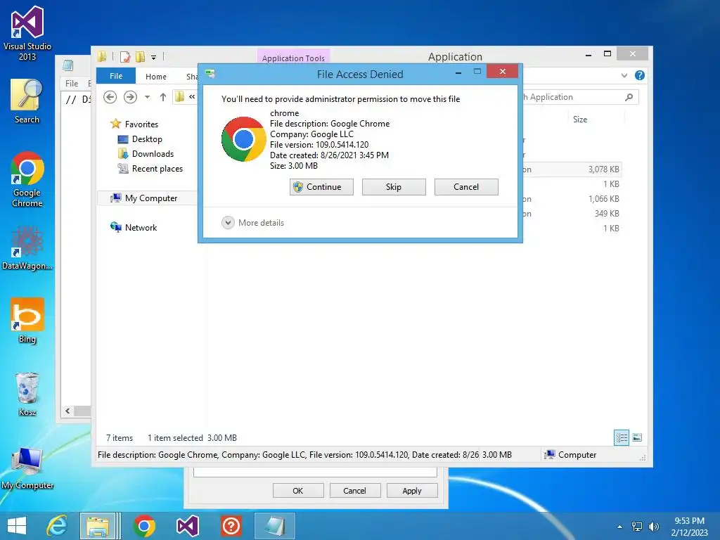
Task: Cancel the File Access Denied dialog
Action: coord(466,187)
